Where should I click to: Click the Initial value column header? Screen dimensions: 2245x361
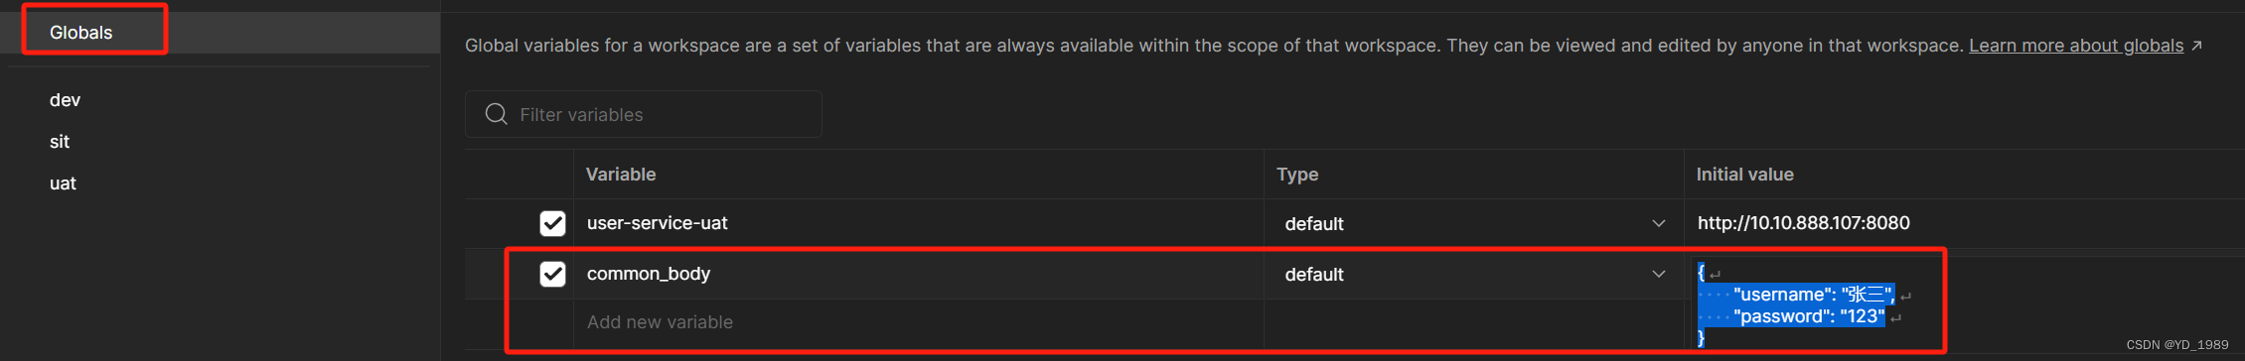(x=1744, y=175)
